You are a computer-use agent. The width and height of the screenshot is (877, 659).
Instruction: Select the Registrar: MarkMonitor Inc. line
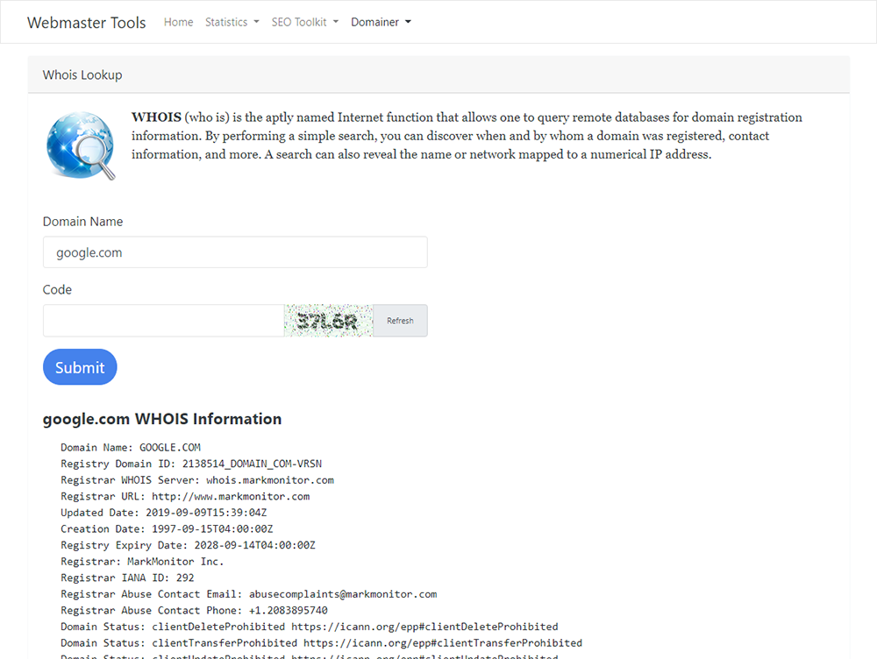[142, 561]
